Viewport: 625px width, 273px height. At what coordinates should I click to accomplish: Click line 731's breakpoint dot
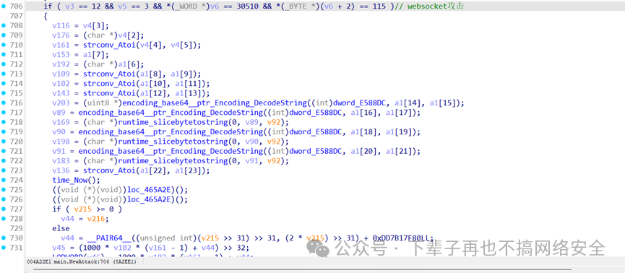click(x=4, y=248)
